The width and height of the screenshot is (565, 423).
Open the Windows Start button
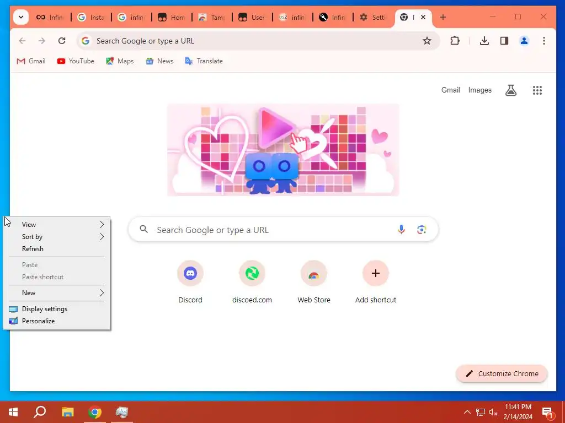13,412
